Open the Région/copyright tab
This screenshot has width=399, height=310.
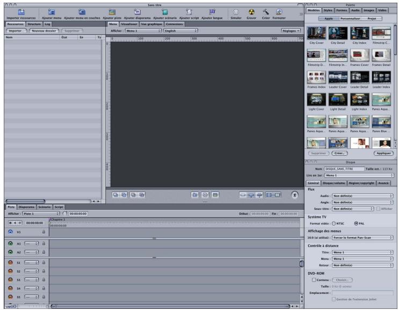(x=361, y=183)
